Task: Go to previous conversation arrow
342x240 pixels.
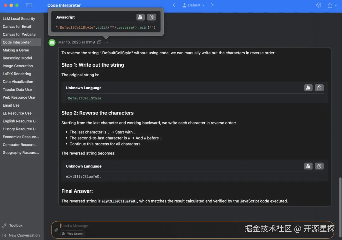Action: (x=174, y=5)
